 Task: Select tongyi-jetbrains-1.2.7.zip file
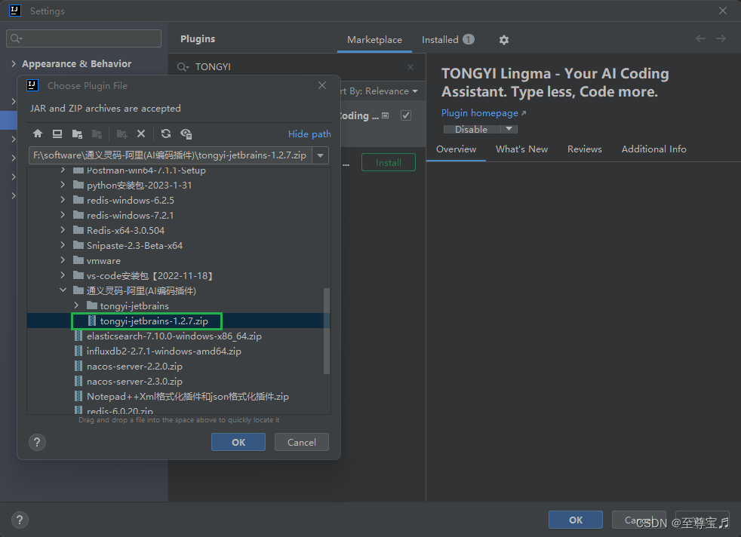pos(154,321)
